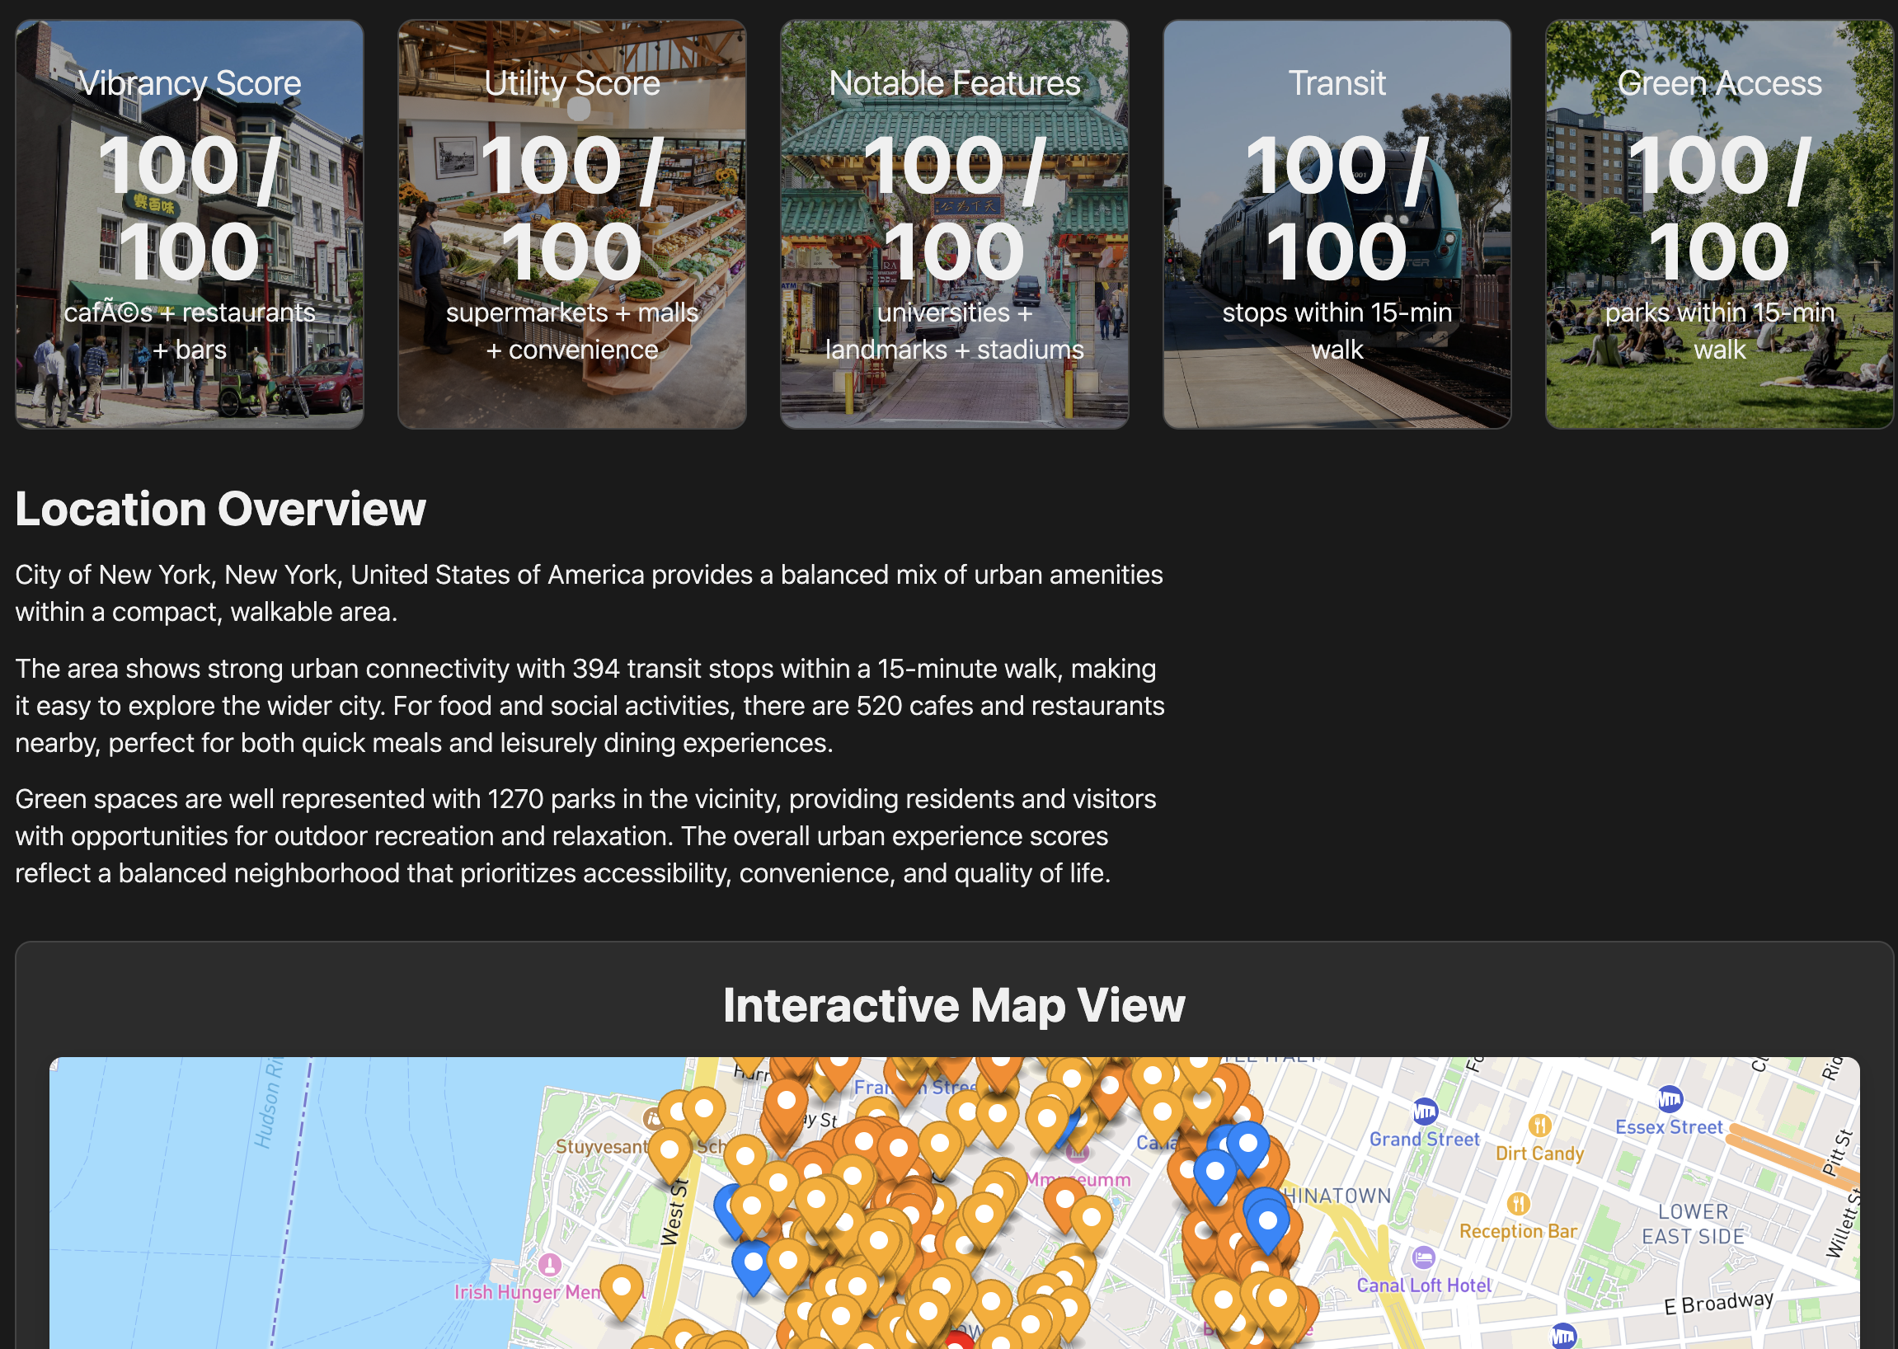Click the monument icon at Irish Hunger Memorial

tap(551, 1265)
